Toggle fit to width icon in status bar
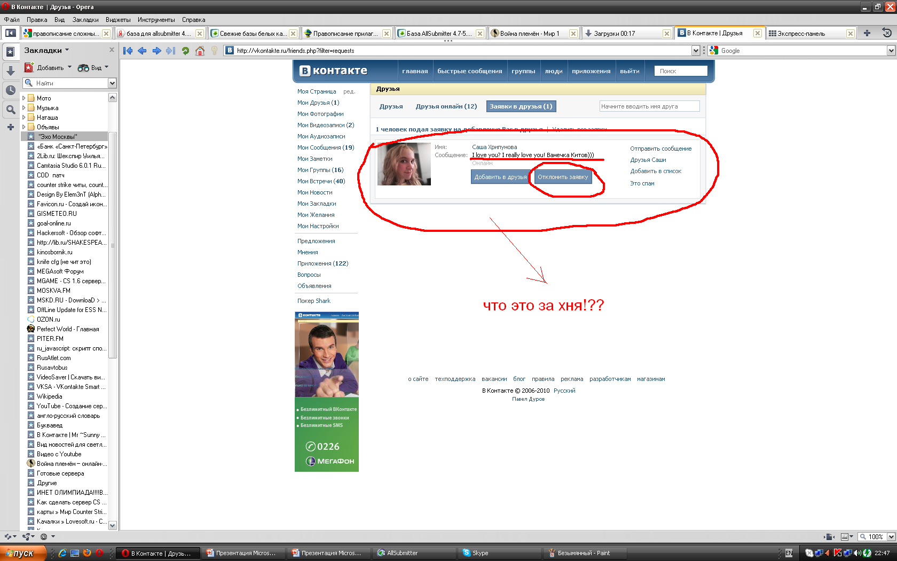897x561 pixels. [x=829, y=537]
